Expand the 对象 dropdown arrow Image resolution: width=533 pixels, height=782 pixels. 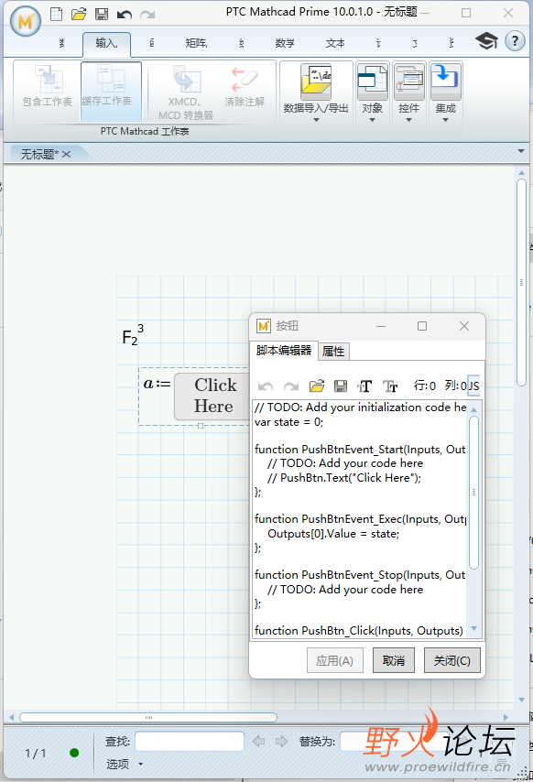[372, 120]
